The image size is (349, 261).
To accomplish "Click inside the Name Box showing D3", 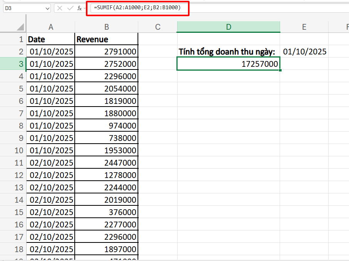I will [x=23, y=8].
